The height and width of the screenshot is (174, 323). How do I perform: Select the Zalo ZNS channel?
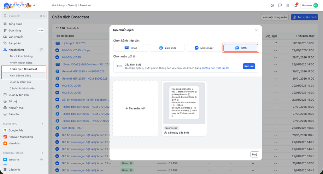(x=167, y=48)
